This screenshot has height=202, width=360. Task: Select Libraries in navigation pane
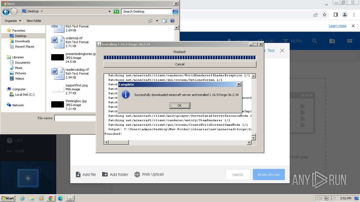pos(15,57)
